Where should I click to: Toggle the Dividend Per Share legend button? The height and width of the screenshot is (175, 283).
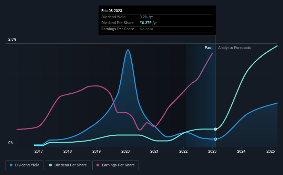(68, 165)
